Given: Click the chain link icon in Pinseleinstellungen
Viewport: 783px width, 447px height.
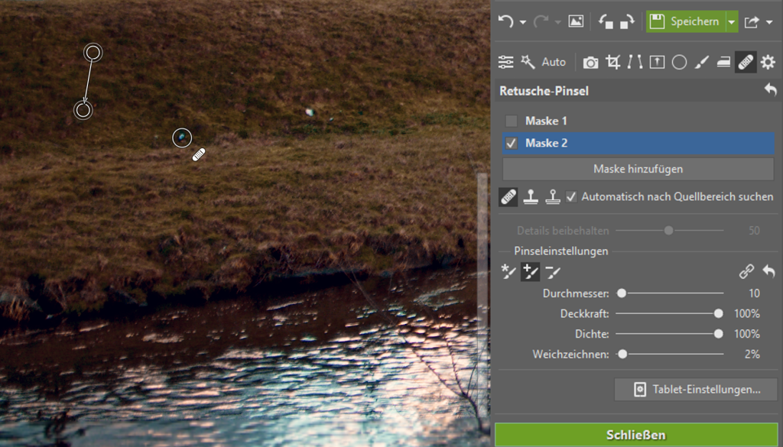Looking at the screenshot, I should [x=746, y=271].
